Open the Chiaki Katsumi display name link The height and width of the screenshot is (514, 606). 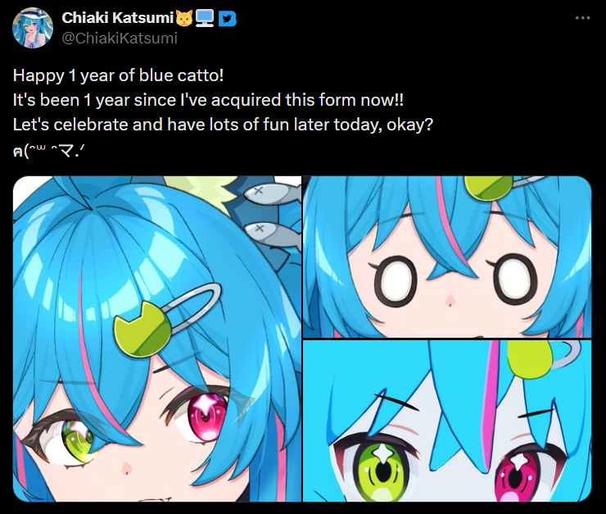pos(117,18)
